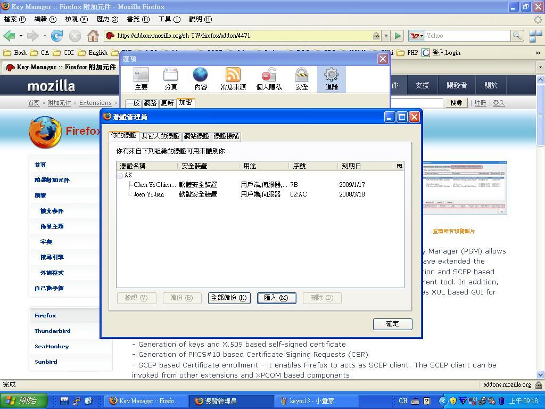This screenshot has height=409, width=545.
Task: Click the 全部備份 button
Action: point(229,298)
